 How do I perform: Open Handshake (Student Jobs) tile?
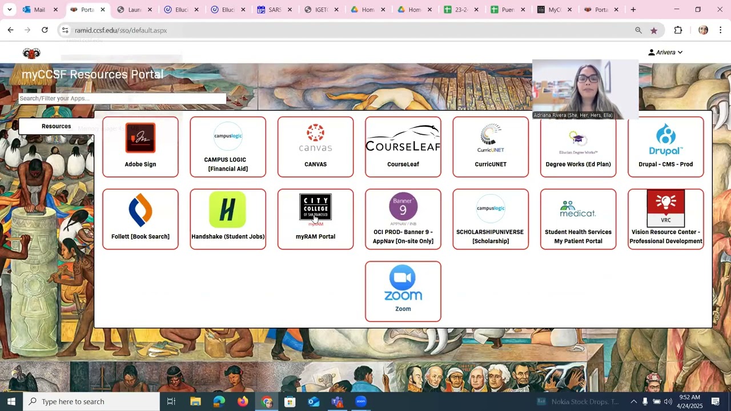[x=228, y=219]
